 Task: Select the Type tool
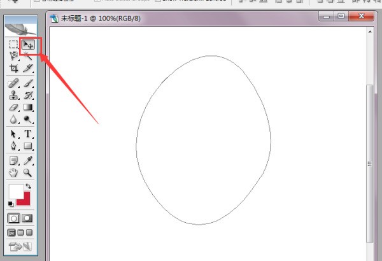point(28,134)
